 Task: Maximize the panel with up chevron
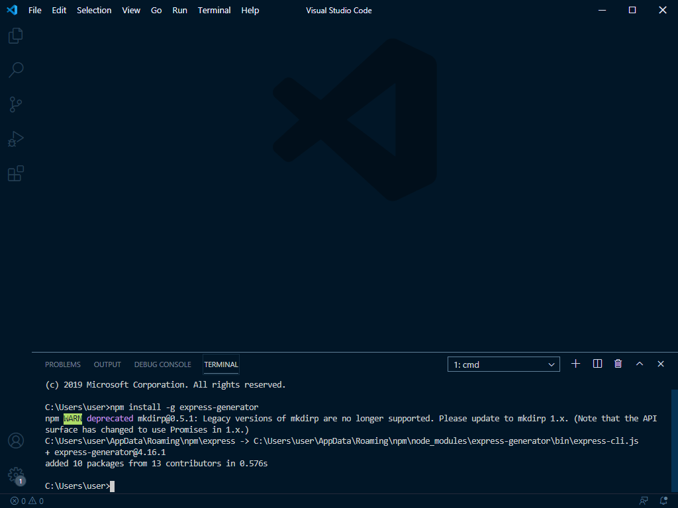(640, 364)
